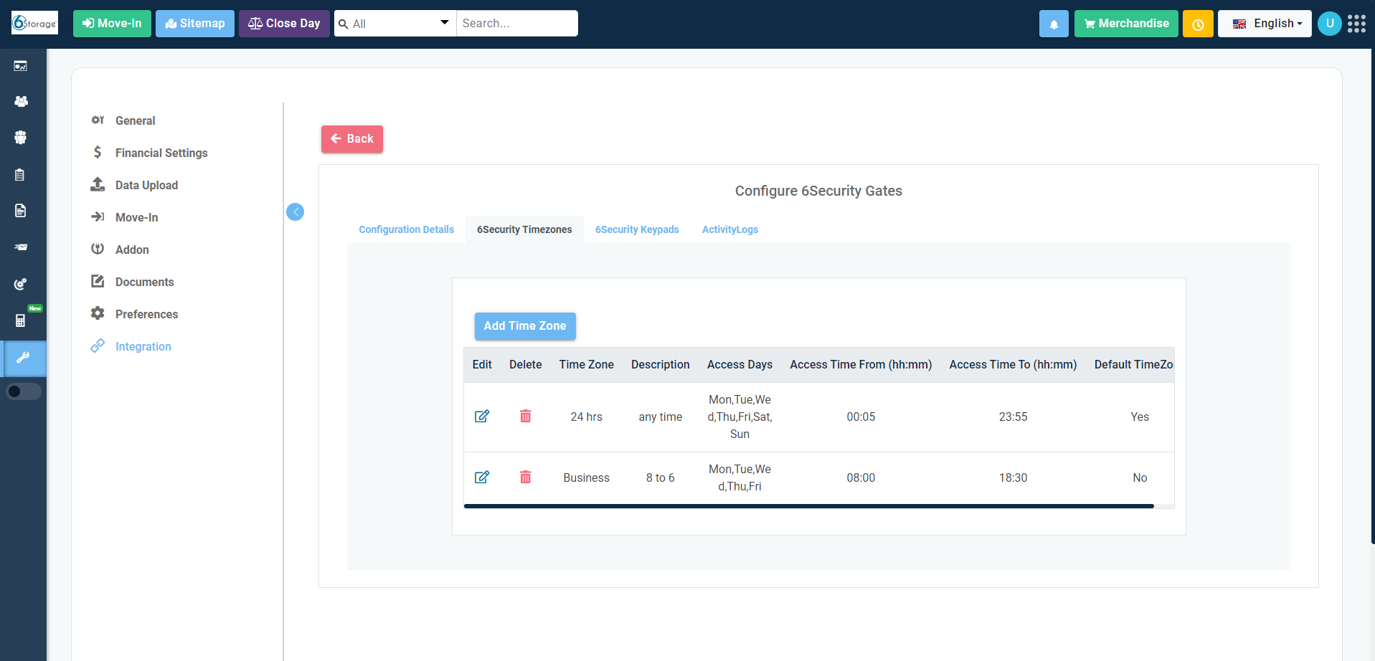Open Merchandise from top bar
The height and width of the screenshot is (661, 1375).
[x=1126, y=24]
